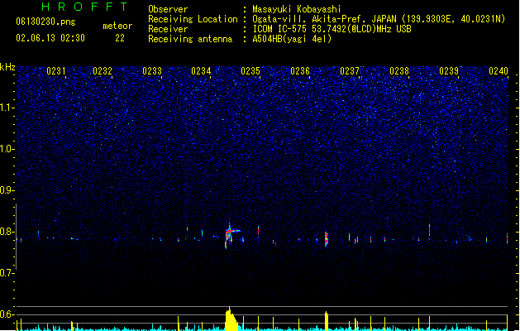520x331 pixels.
Task: Click the 1.0 frequency axis label
Action: pos(7,149)
